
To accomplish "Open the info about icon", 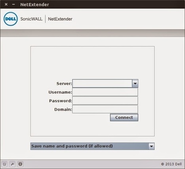I will [x=20, y=164].
